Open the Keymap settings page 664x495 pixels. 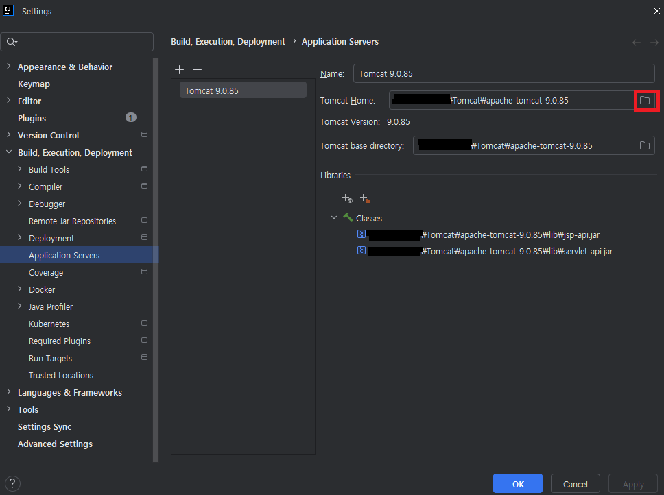(x=34, y=84)
